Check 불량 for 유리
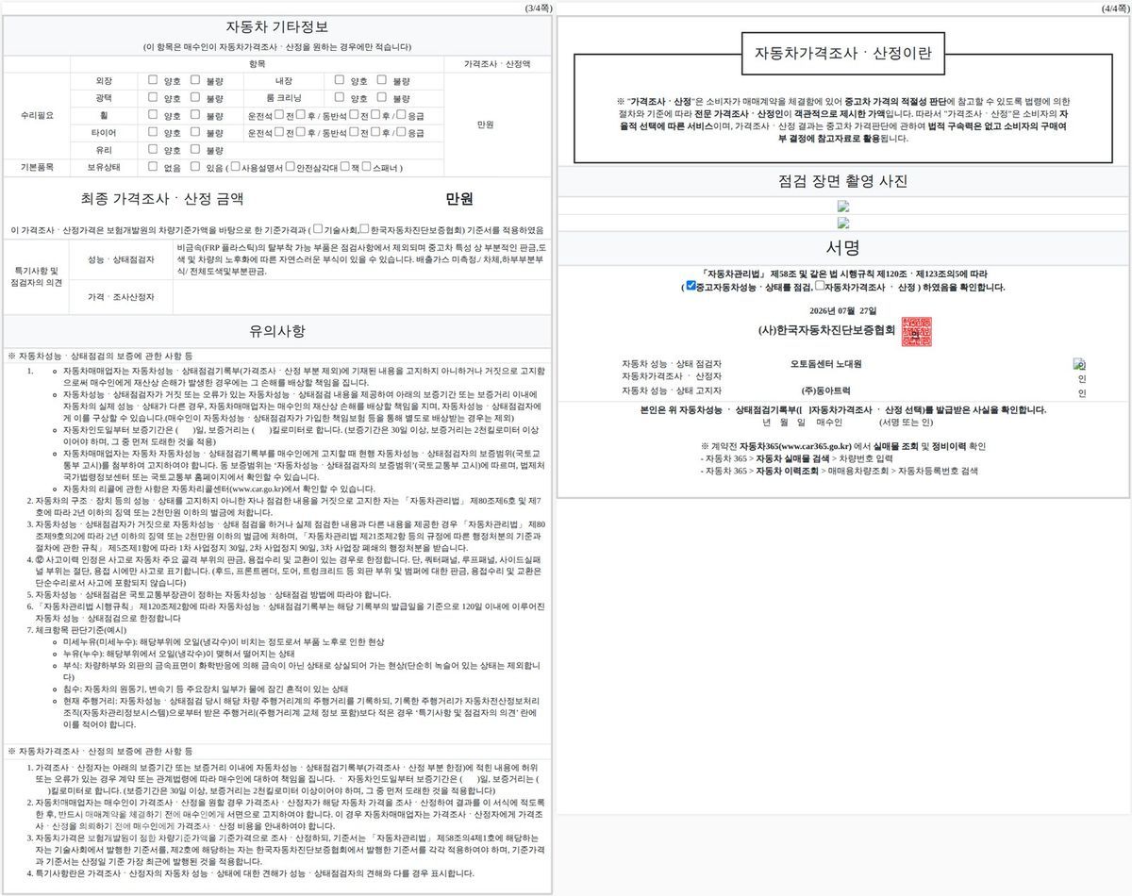The width and height of the screenshot is (1132, 896). 195,149
